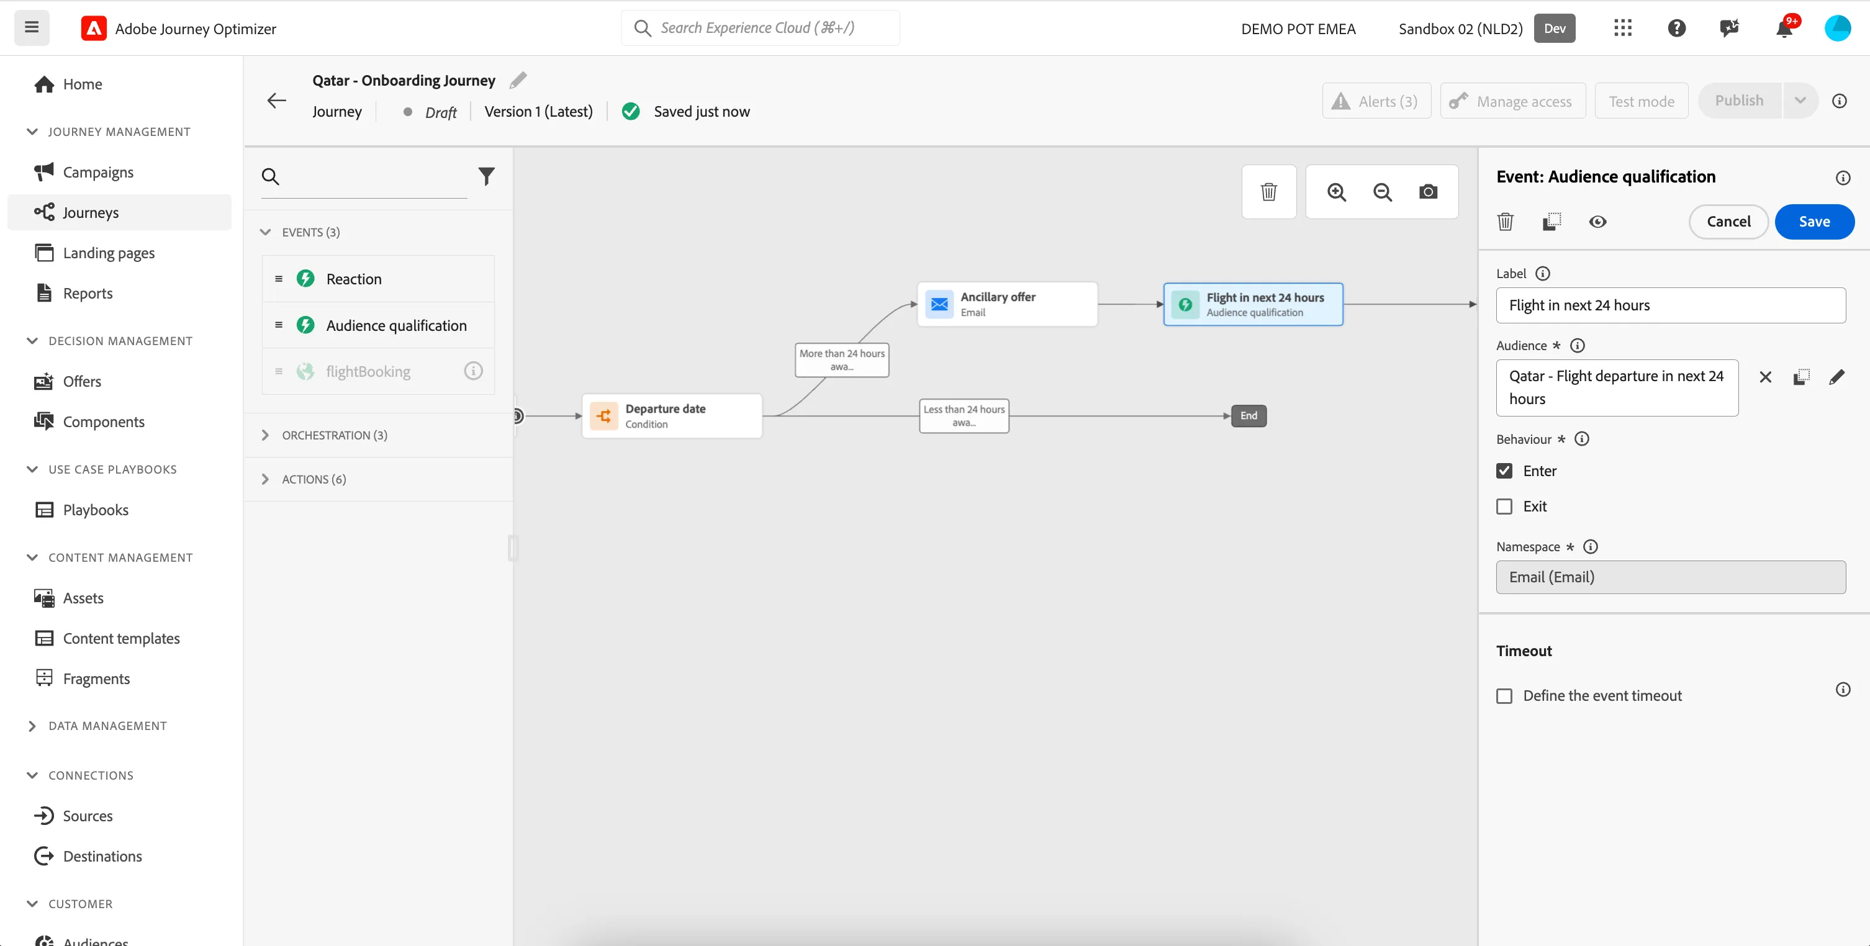Viewport: 1870px width, 946px height.
Task: Copy the audience name icon
Action: [1800, 377]
